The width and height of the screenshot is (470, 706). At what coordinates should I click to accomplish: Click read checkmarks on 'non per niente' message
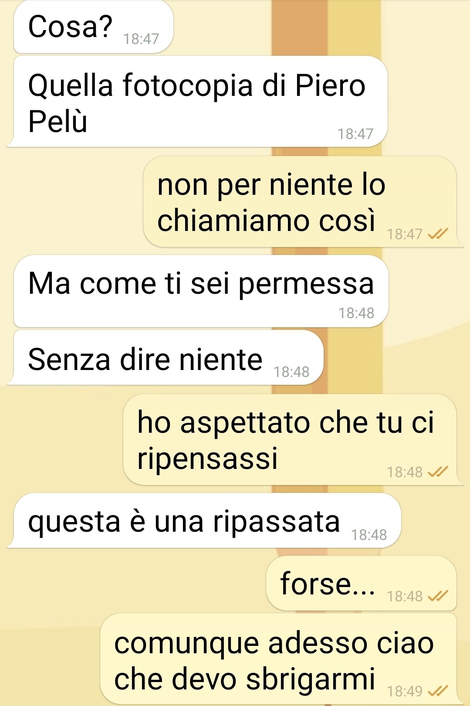tap(438, 234)
